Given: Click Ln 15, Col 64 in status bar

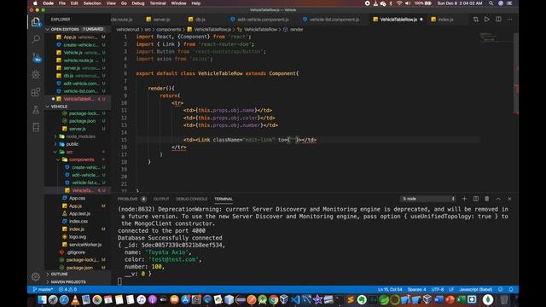Looking at the screenshot, I should pos(390,289).
